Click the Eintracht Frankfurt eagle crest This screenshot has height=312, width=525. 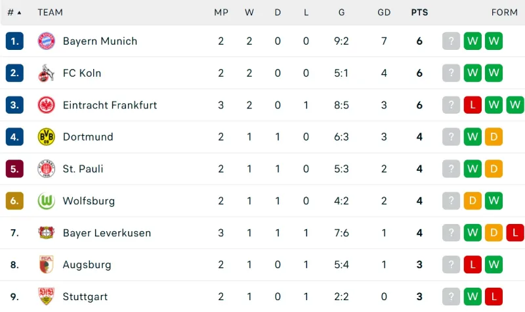[47, 105]
